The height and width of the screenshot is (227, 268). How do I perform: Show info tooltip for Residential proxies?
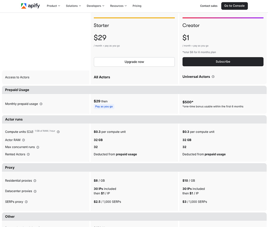(35, 181)
